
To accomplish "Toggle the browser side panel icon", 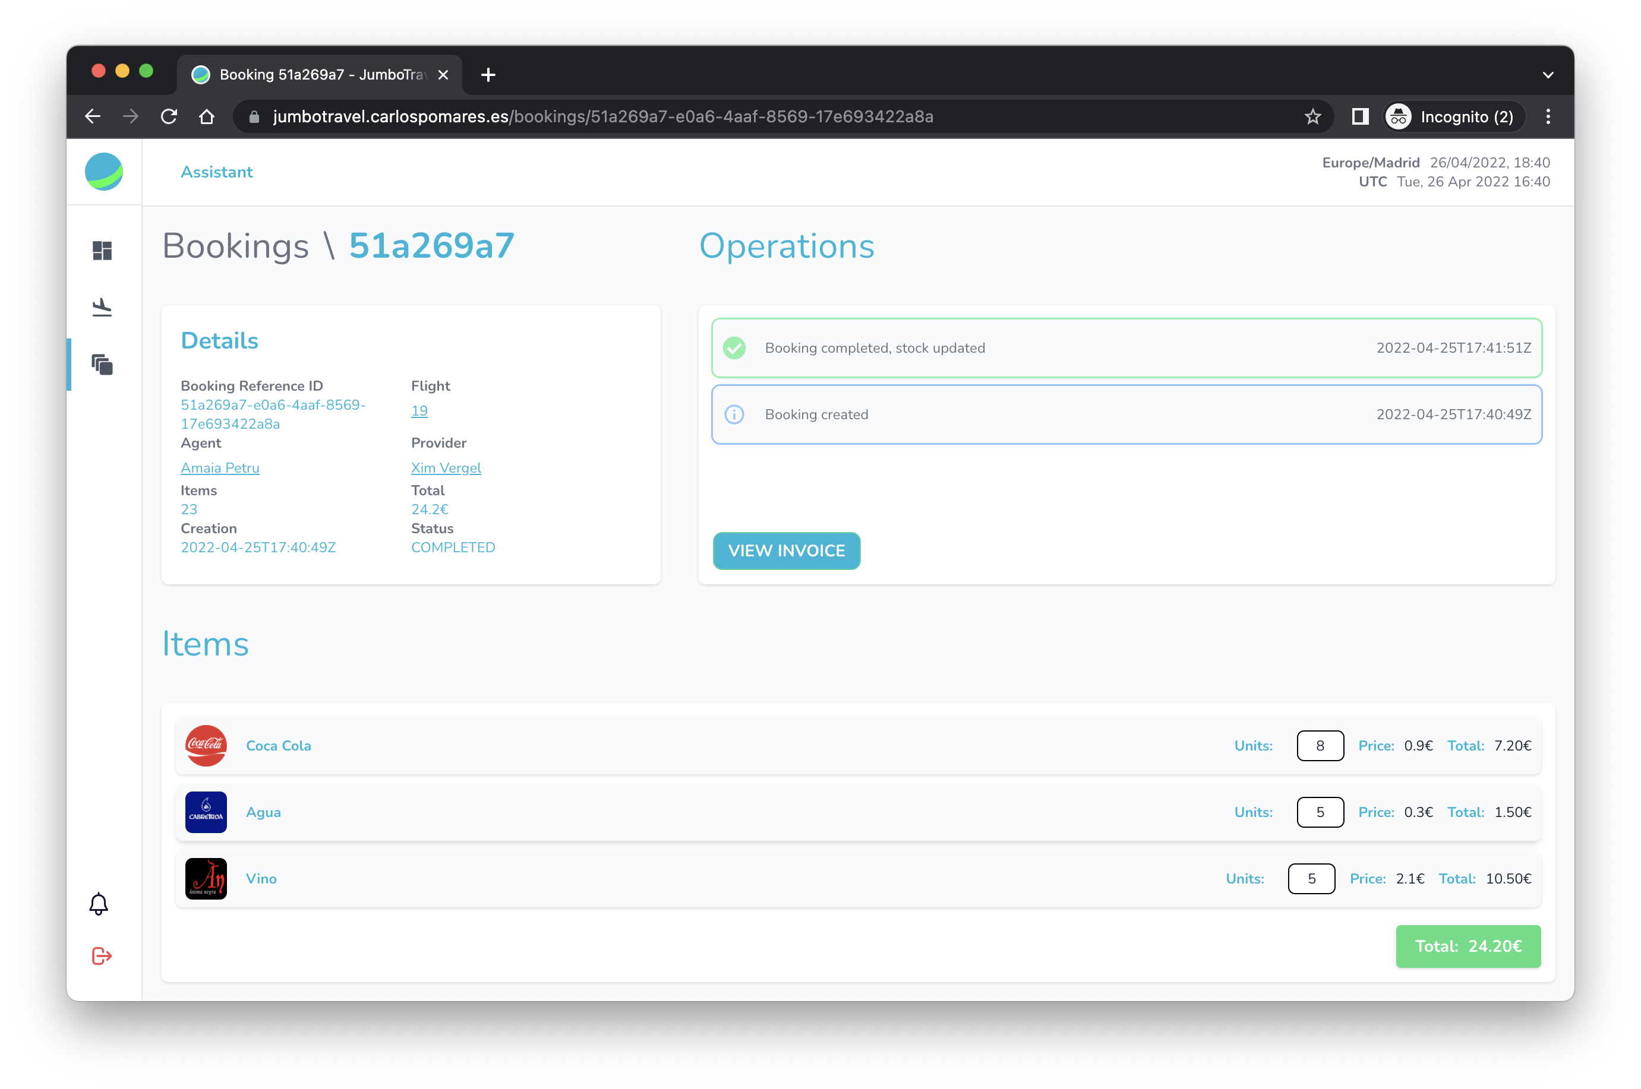I will 1359,116.
